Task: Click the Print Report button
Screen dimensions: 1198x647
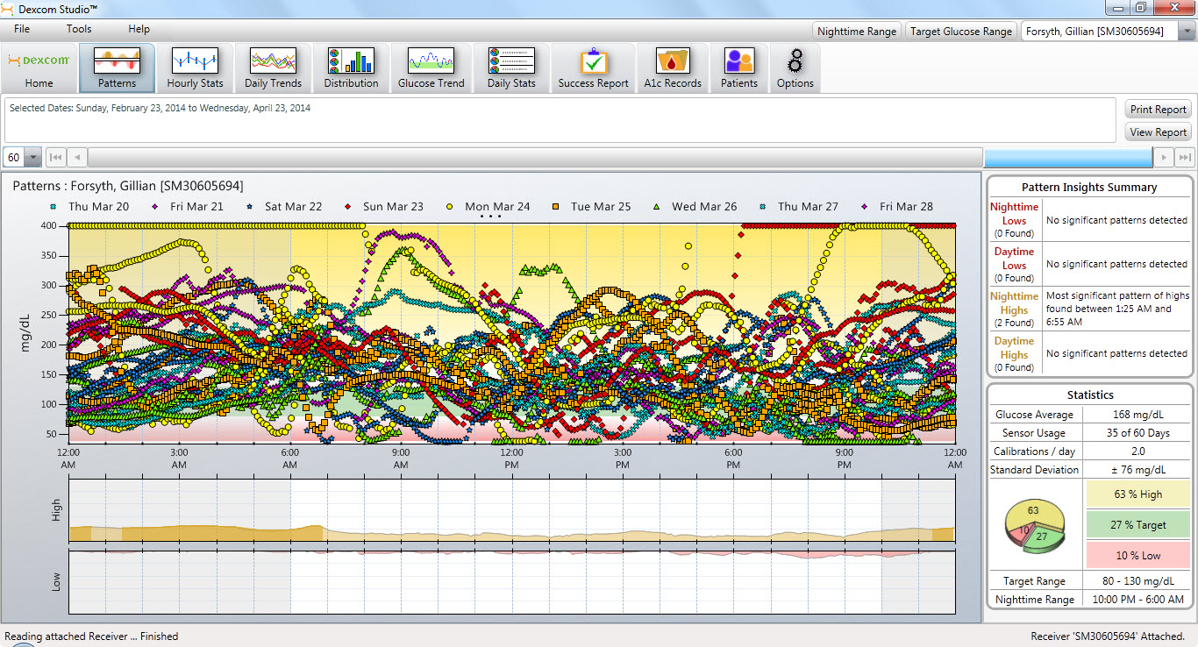Action: [x=1158, y=110]
